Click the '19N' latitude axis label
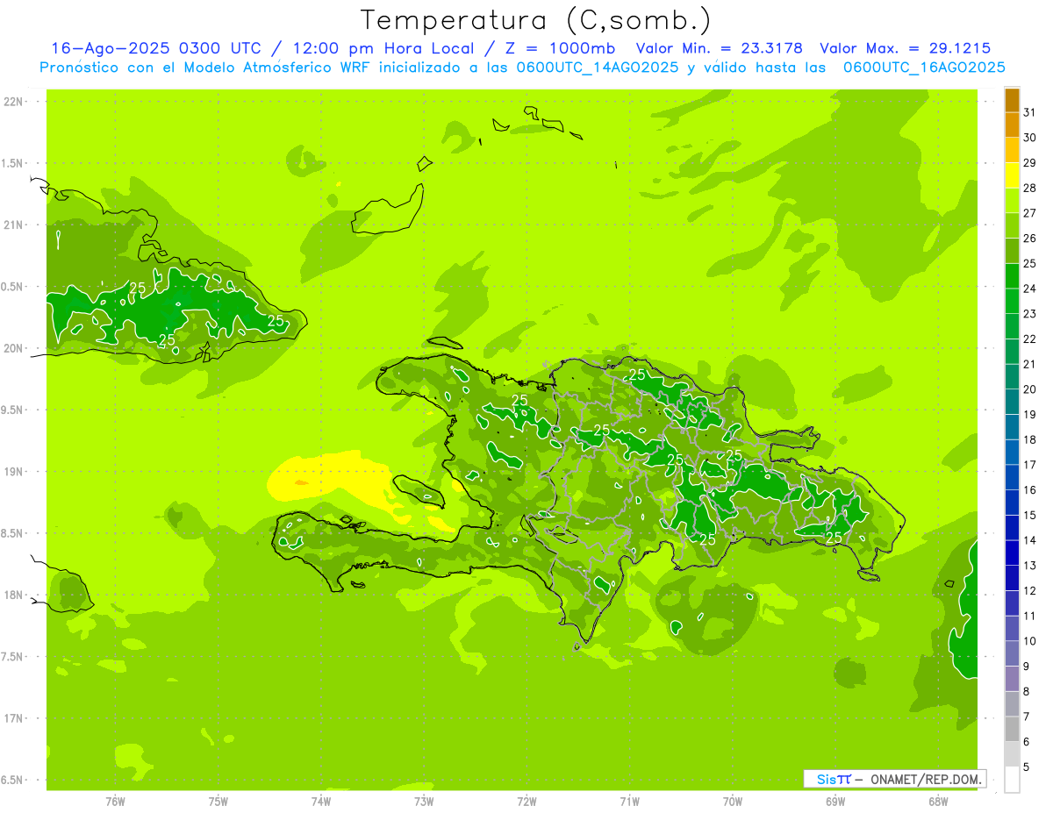1053x813 pixels. click(x=12, y=471)
